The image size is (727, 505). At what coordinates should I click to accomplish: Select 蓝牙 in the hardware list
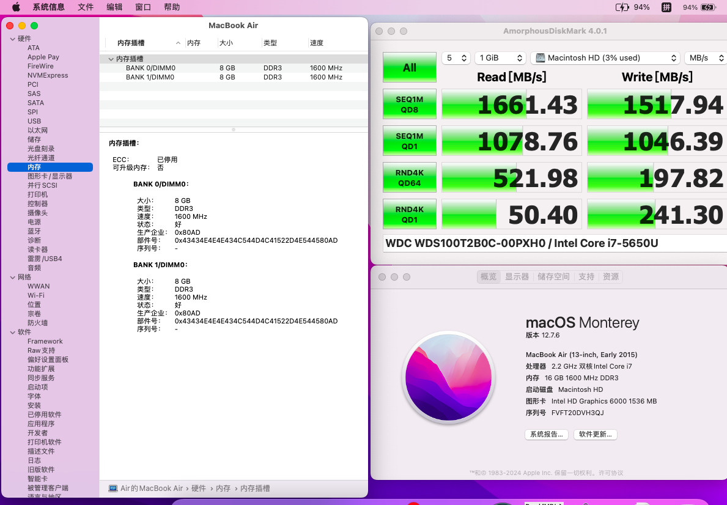[34, 231]
